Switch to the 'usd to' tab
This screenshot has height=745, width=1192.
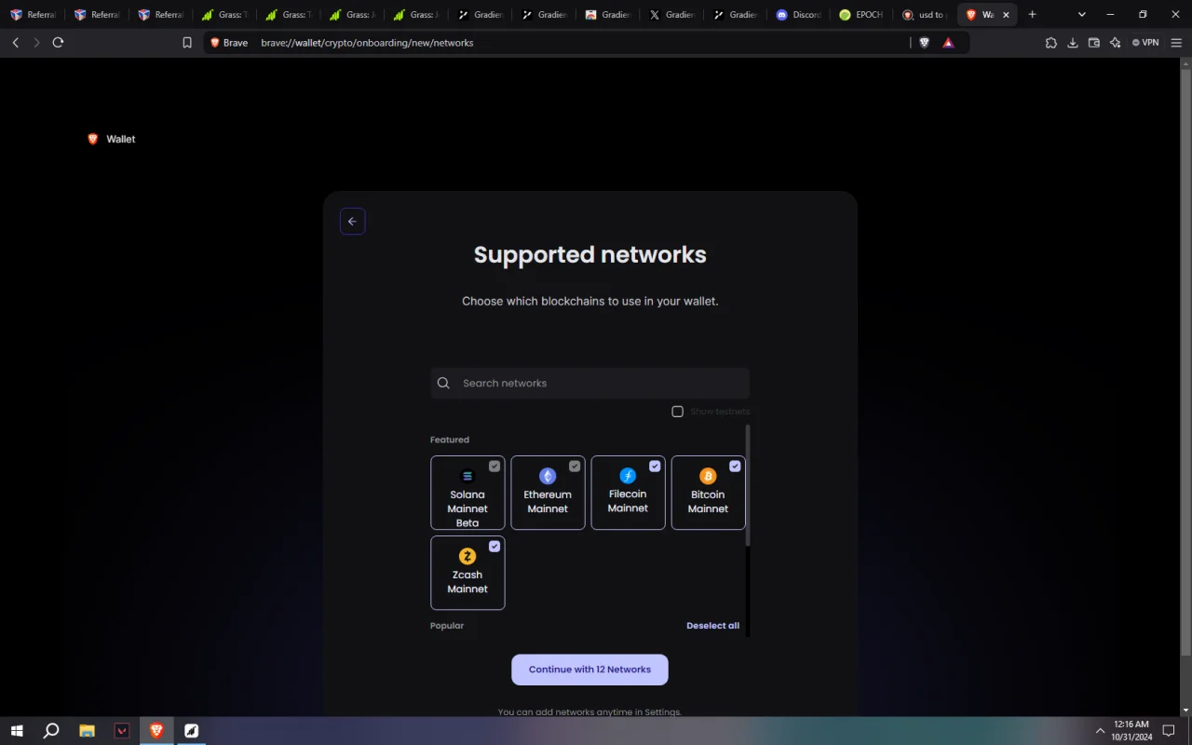(x=925, y=15)
